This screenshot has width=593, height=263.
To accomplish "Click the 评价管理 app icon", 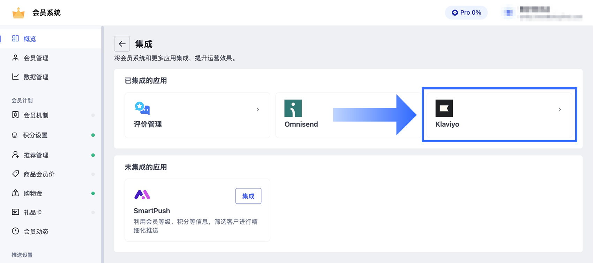I will coord(142,108).
